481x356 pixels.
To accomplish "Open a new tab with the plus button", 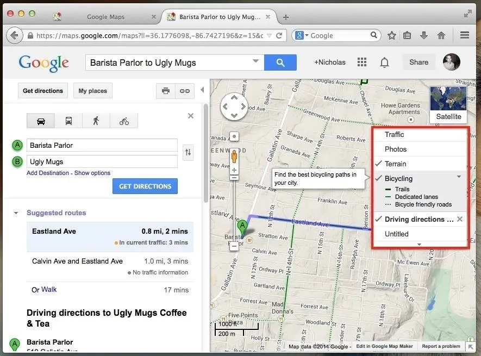I will coord(285,17).
